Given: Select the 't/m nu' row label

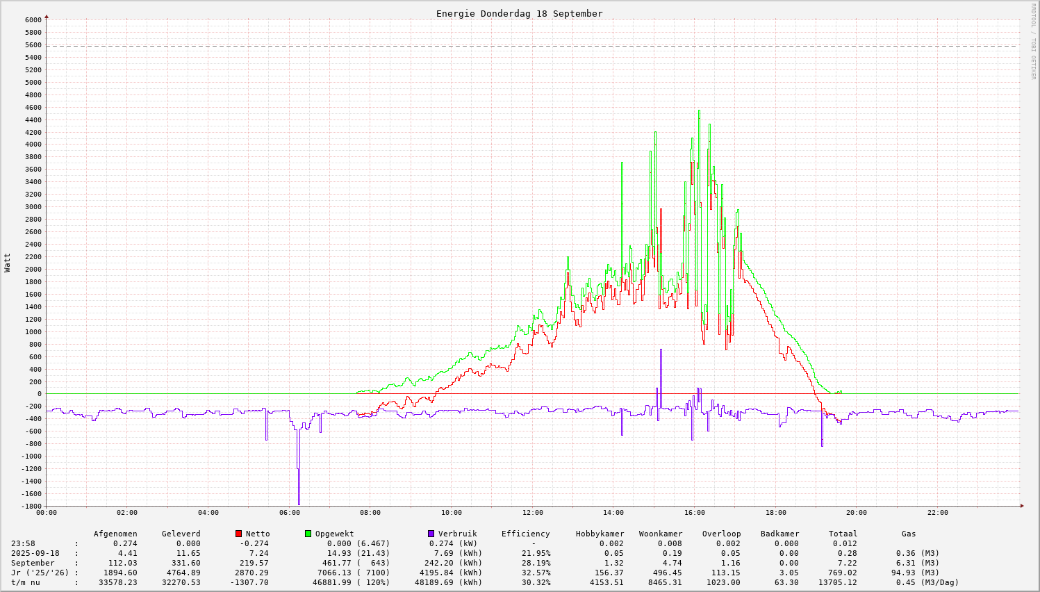Looking at the screenshot, I should [26, 582].
